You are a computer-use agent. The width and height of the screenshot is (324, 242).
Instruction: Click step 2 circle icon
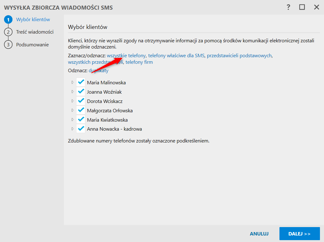point(8,32)
